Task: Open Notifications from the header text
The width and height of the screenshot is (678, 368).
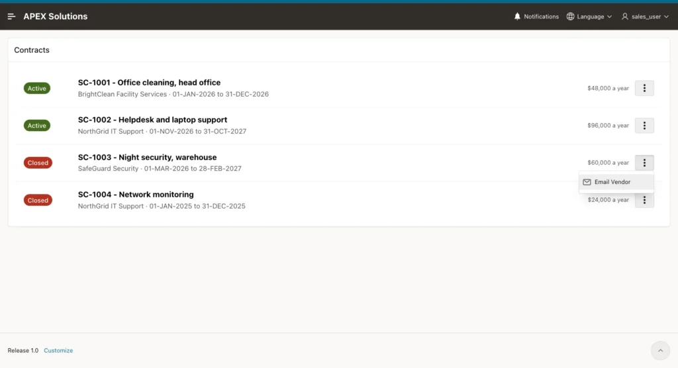Action: pos(541,17)
